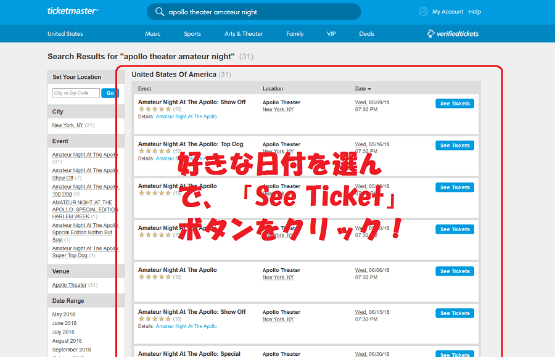This screenshot has height=357, width=555.
Task: Select June 2018 date range
Action: (64, 323)
